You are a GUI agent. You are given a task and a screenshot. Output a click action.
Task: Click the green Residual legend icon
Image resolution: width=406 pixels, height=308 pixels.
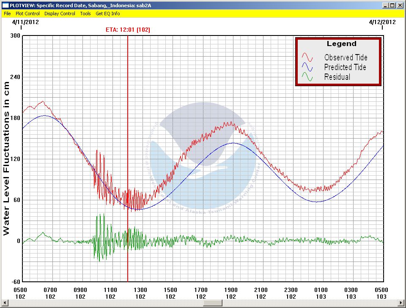coord(307,77)
